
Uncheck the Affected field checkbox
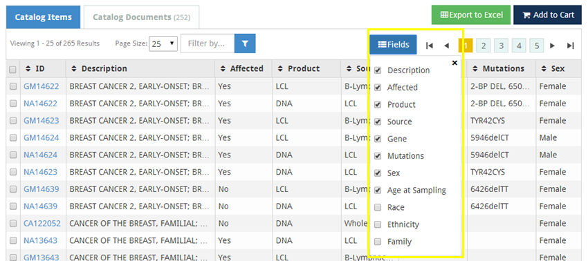point(378,87)
